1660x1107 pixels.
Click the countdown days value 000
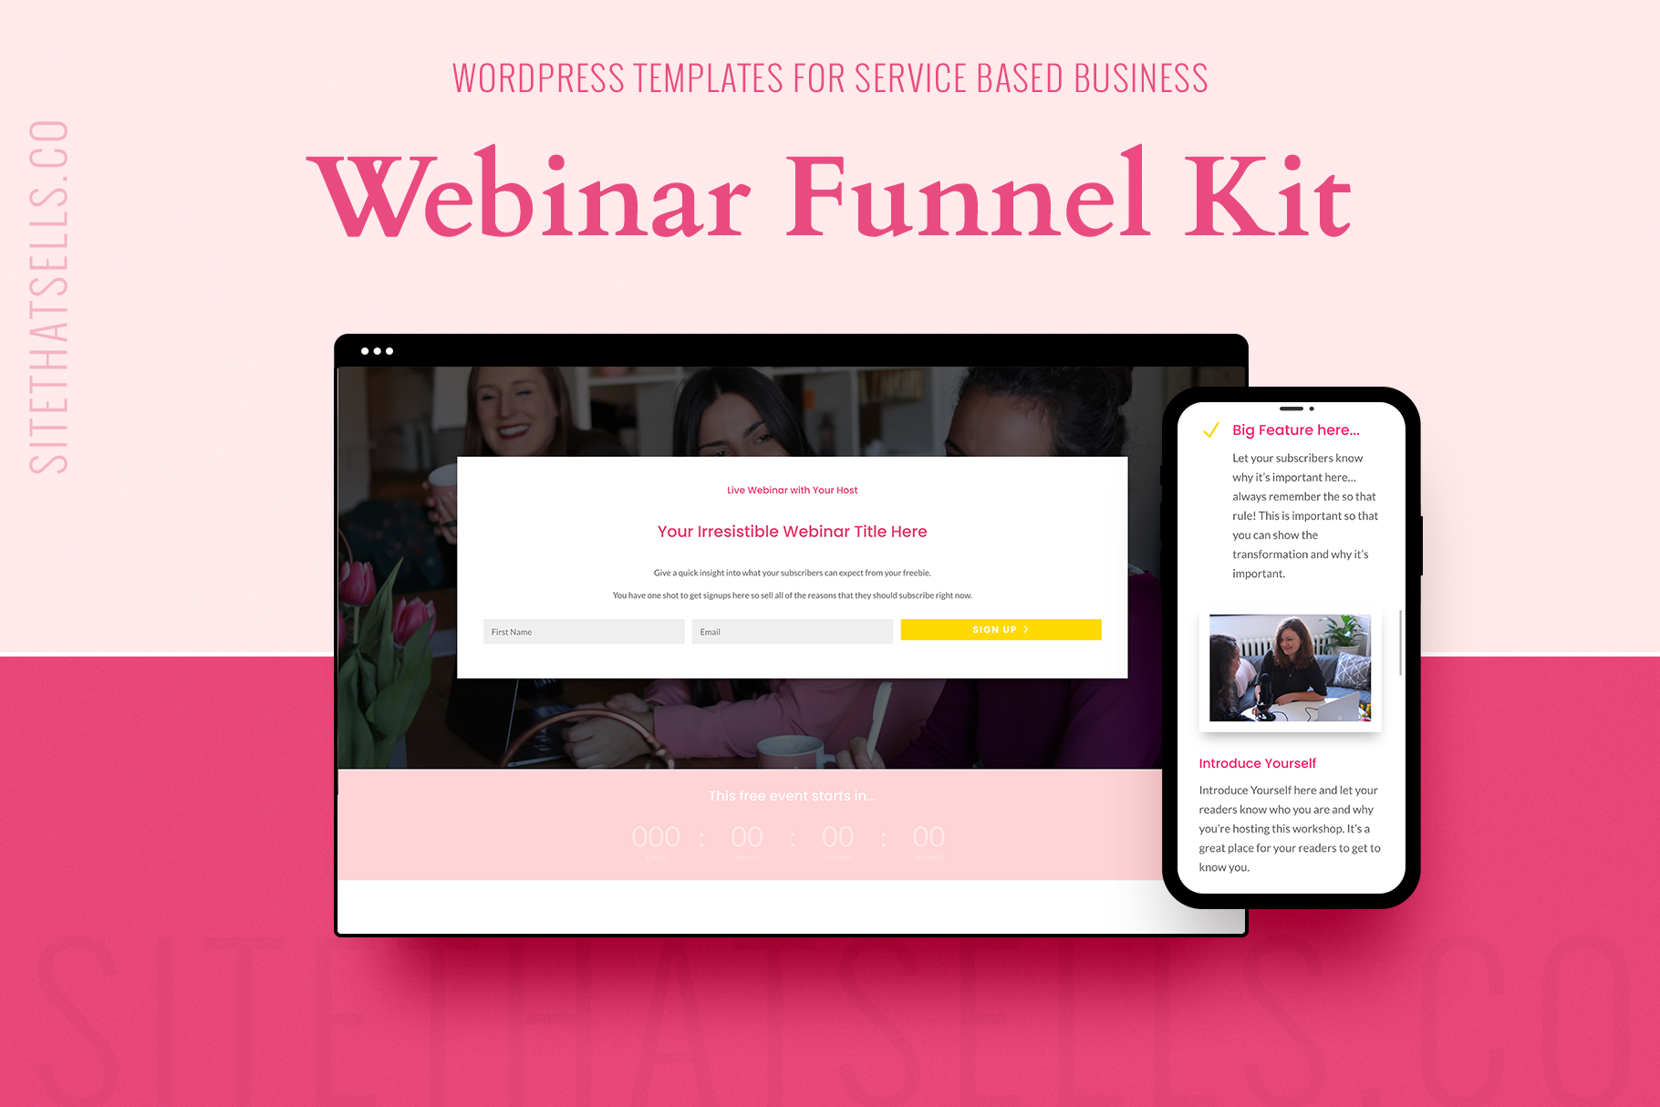click(656, 837)
